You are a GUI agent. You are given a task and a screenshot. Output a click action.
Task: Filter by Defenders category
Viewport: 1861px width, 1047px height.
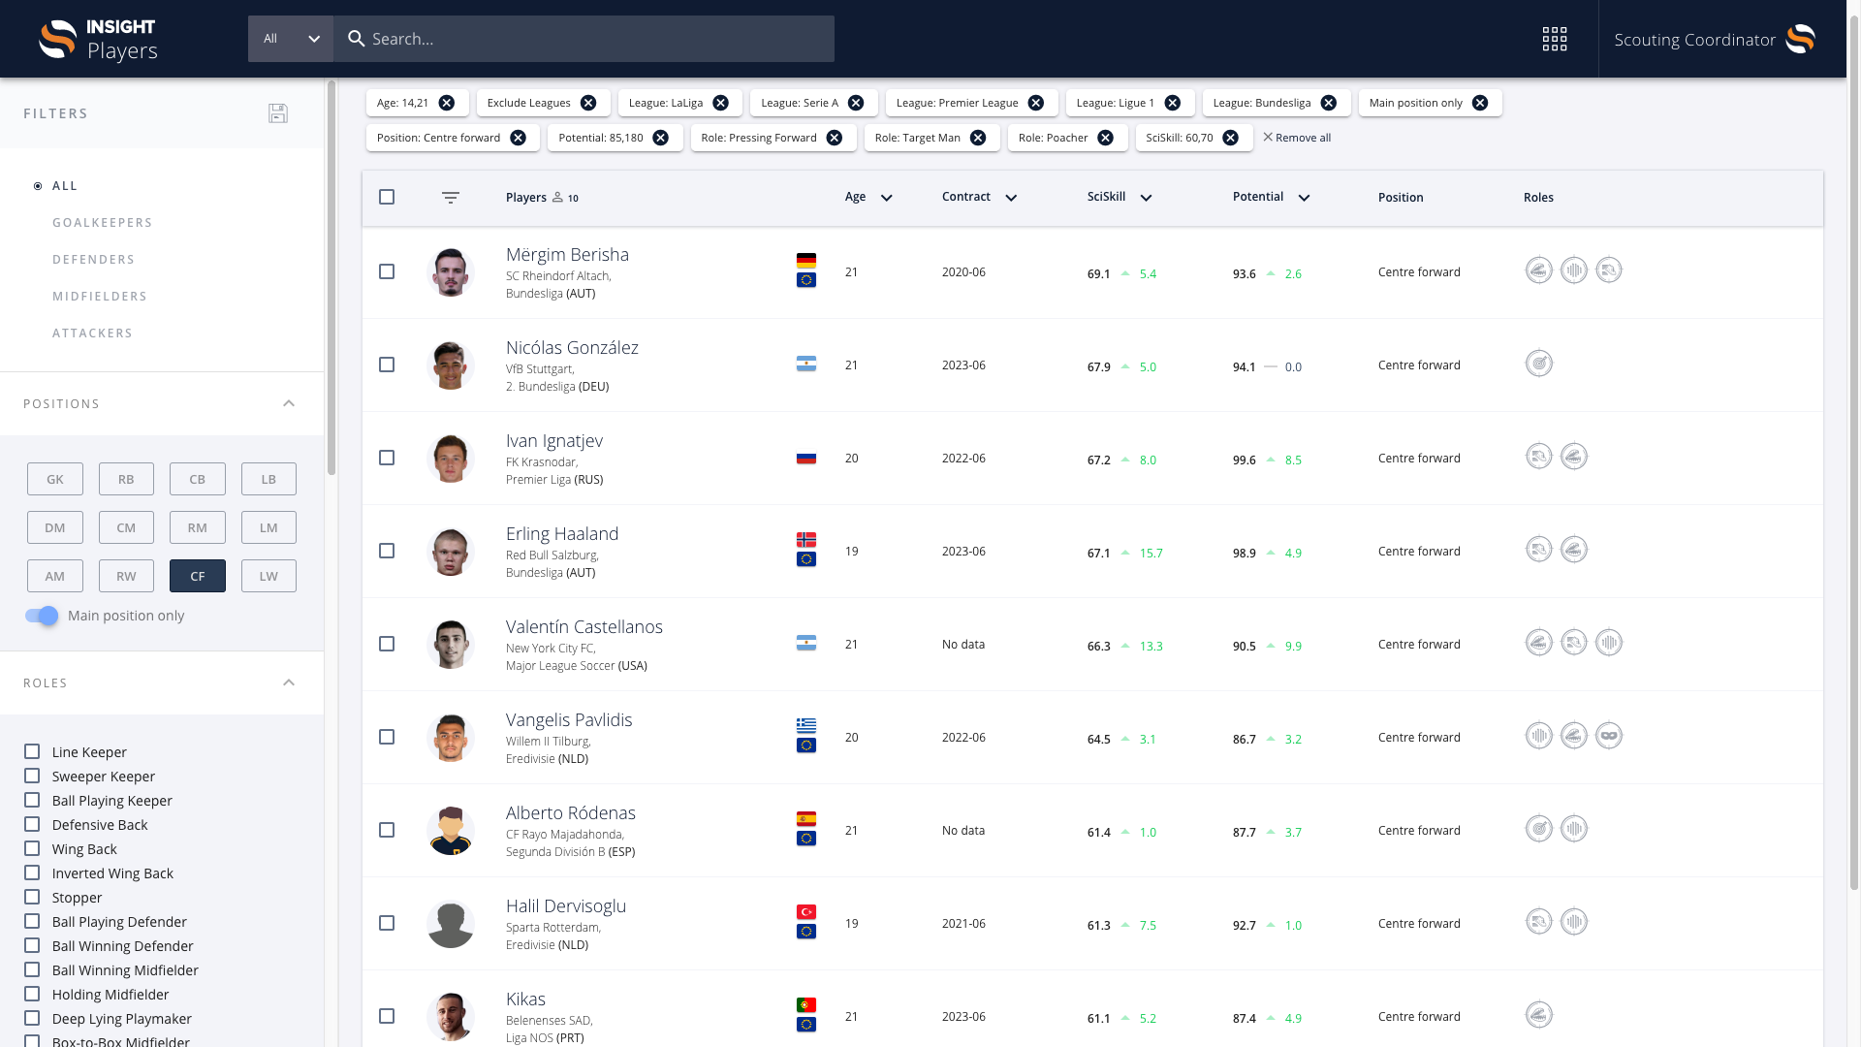pos(94,260)
